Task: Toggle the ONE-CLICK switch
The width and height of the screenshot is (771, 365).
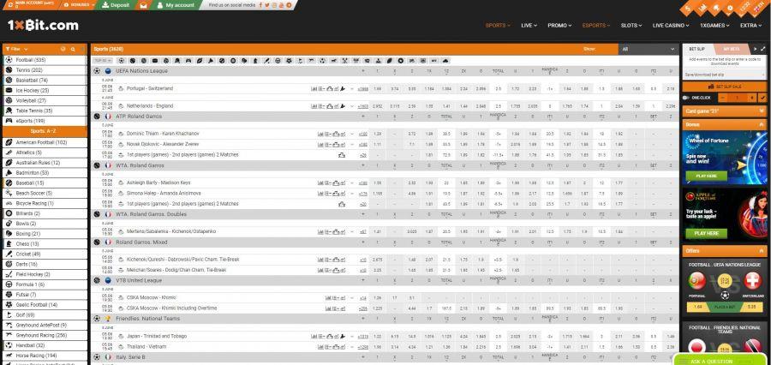Action: [x=687, y=98]
